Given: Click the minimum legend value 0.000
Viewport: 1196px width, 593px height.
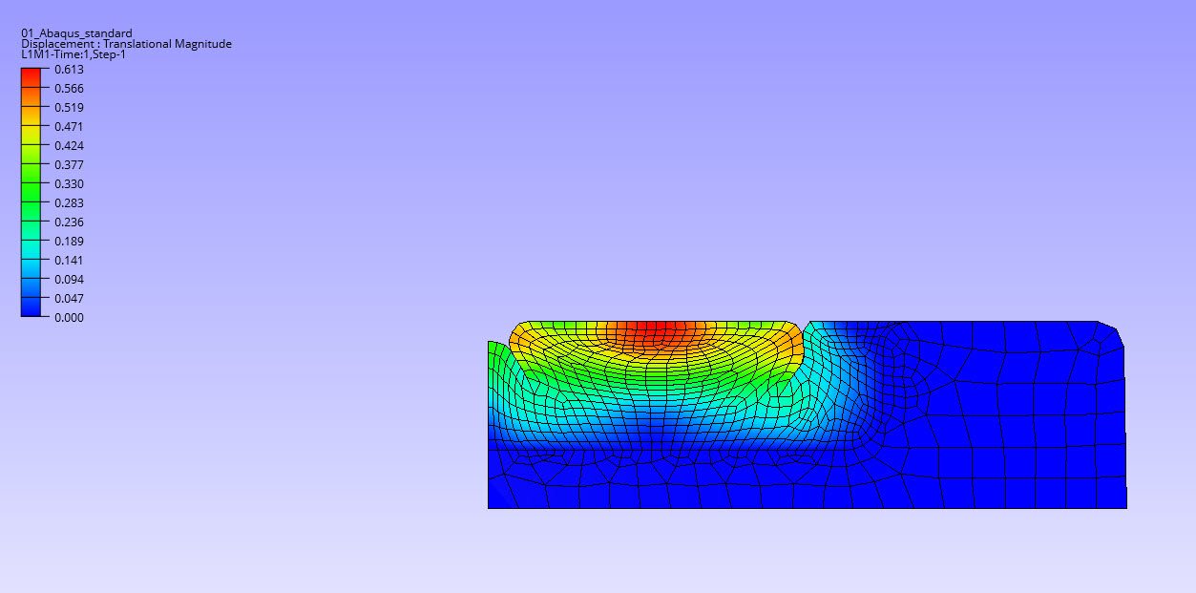Looking at the screenshot, I should (x=69, y=318).
